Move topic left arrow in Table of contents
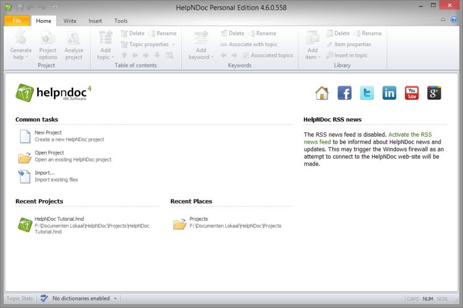 click(x=135, y=55)
